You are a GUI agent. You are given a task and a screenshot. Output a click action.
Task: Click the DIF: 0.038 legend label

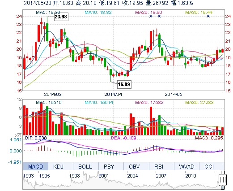point(36,138)
